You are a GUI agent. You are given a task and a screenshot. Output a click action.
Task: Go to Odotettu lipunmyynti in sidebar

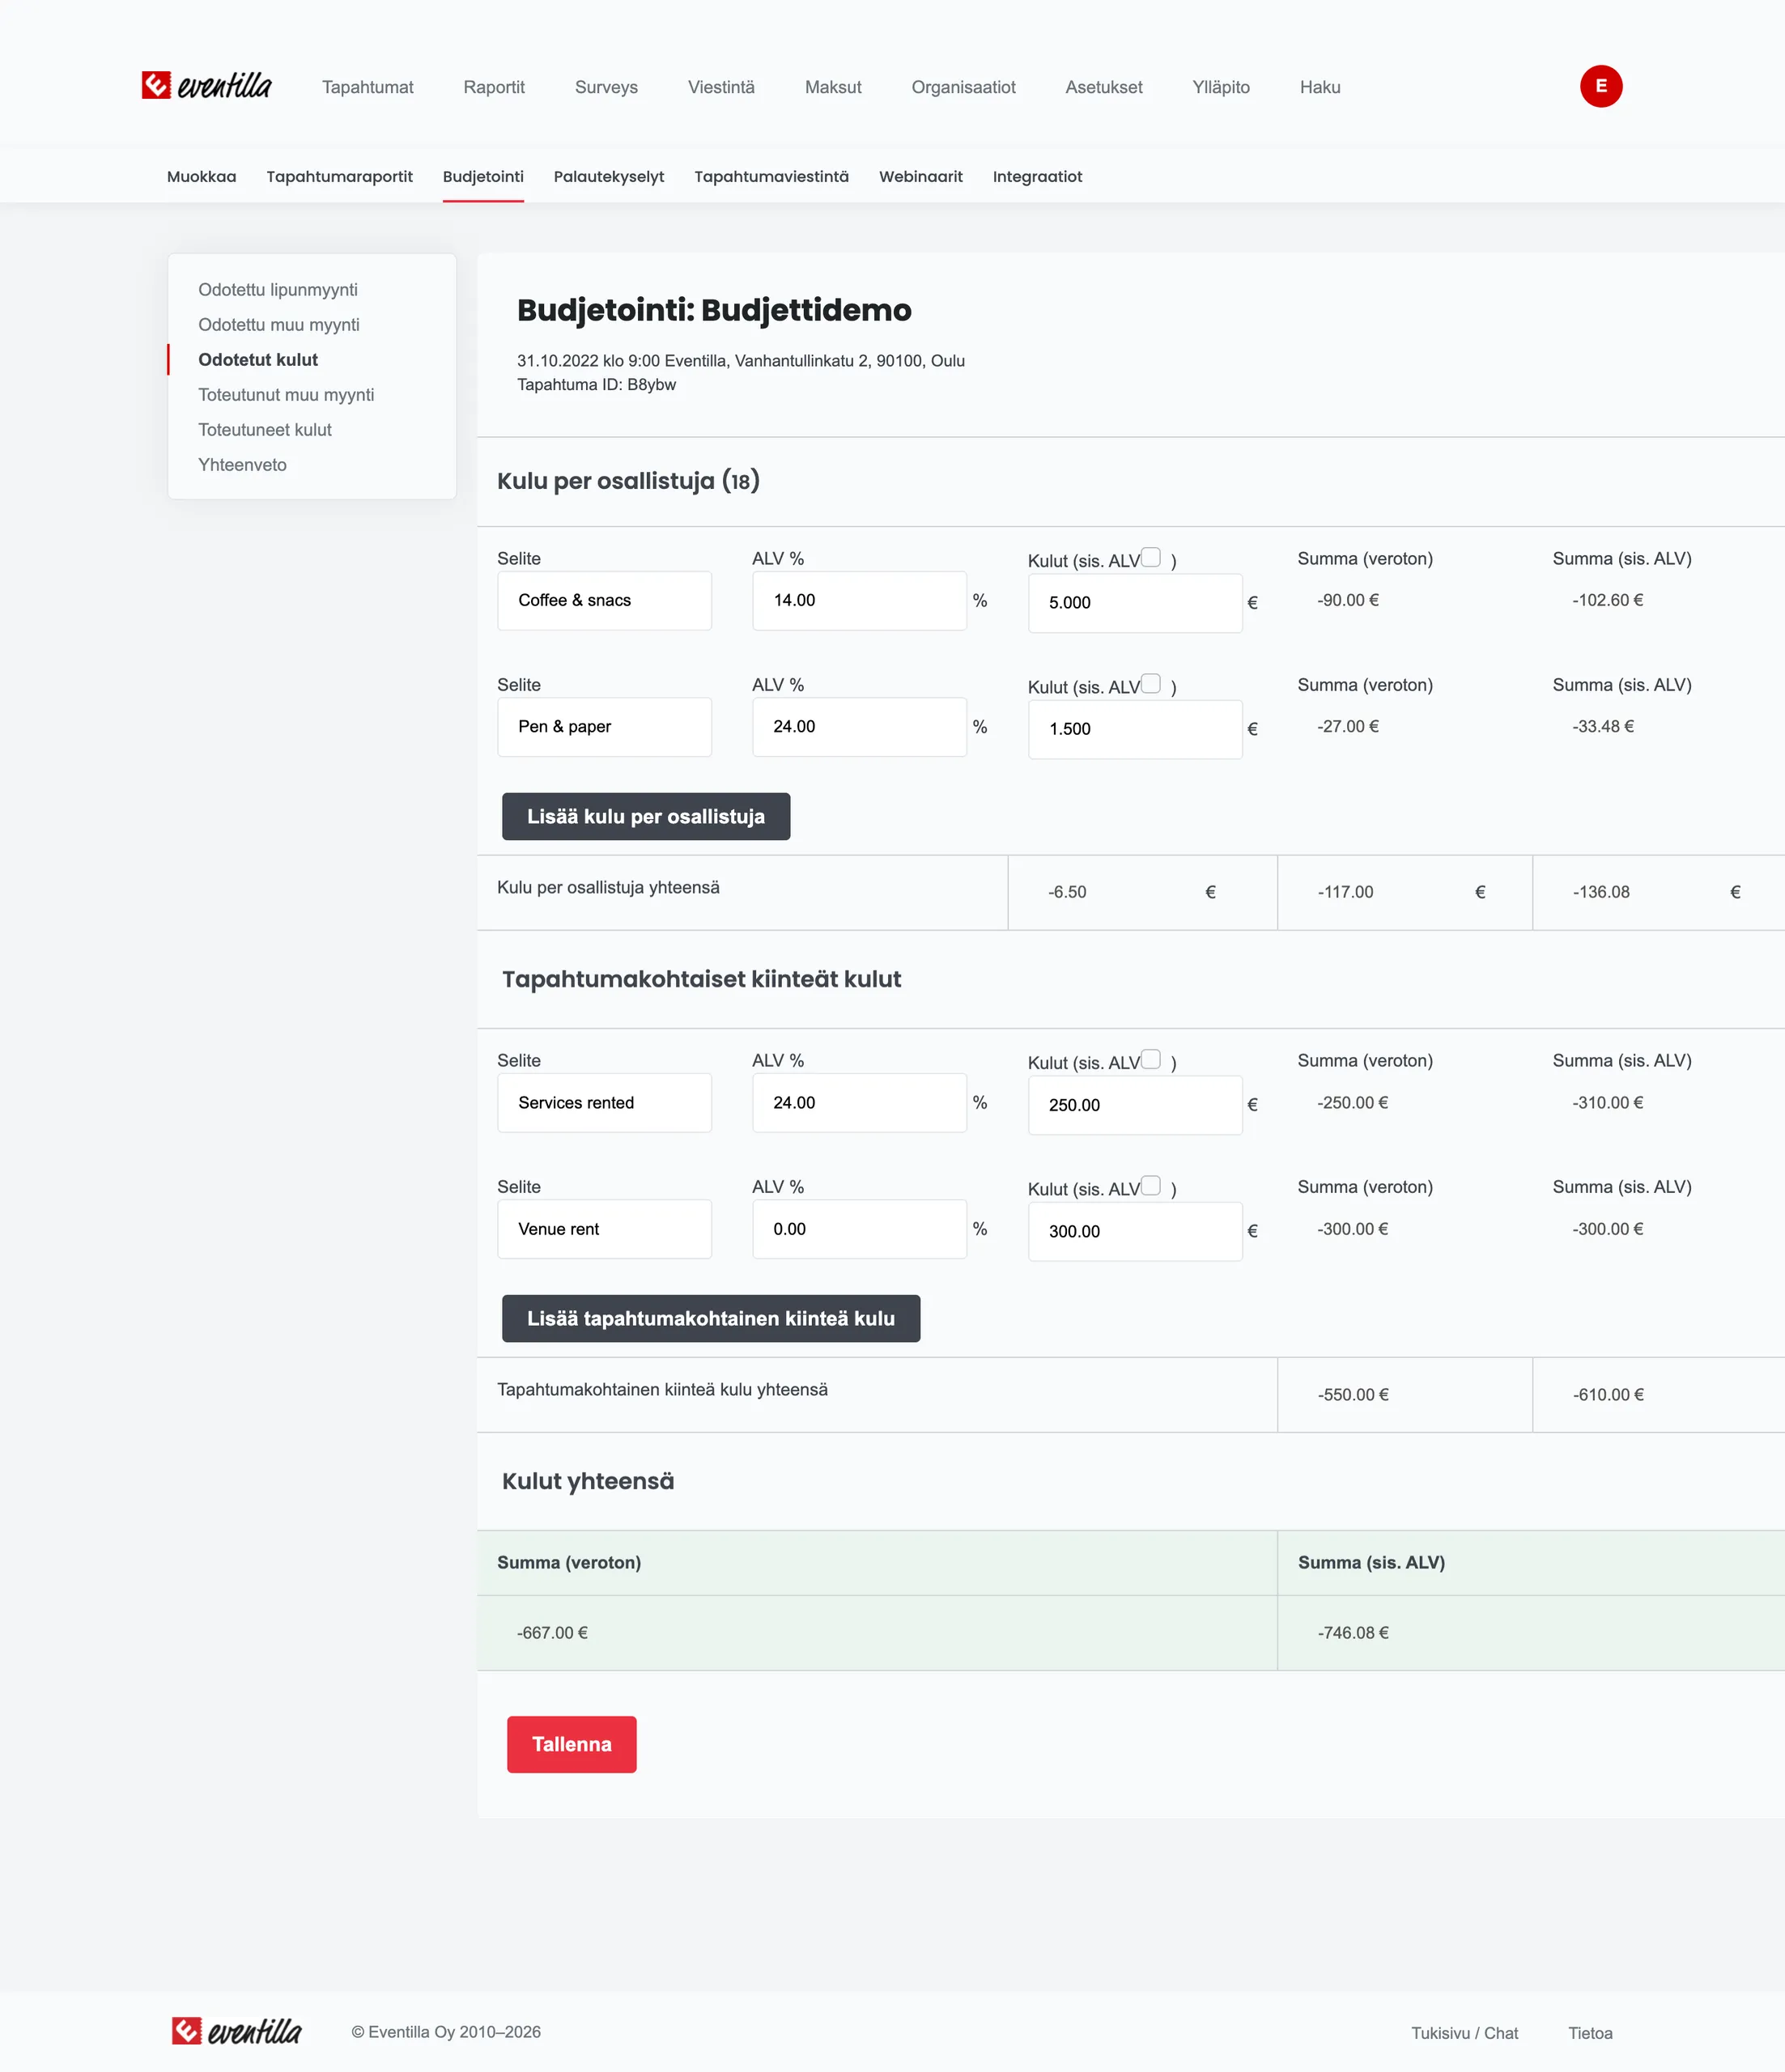278,290
